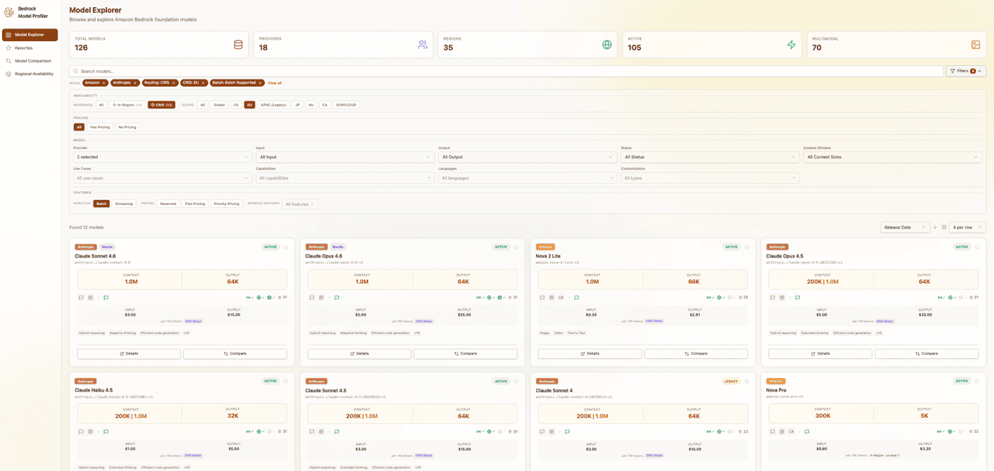Toggle sort direction arrow icon
Viewport: 994px width, 471px height.
coord(935,227)
